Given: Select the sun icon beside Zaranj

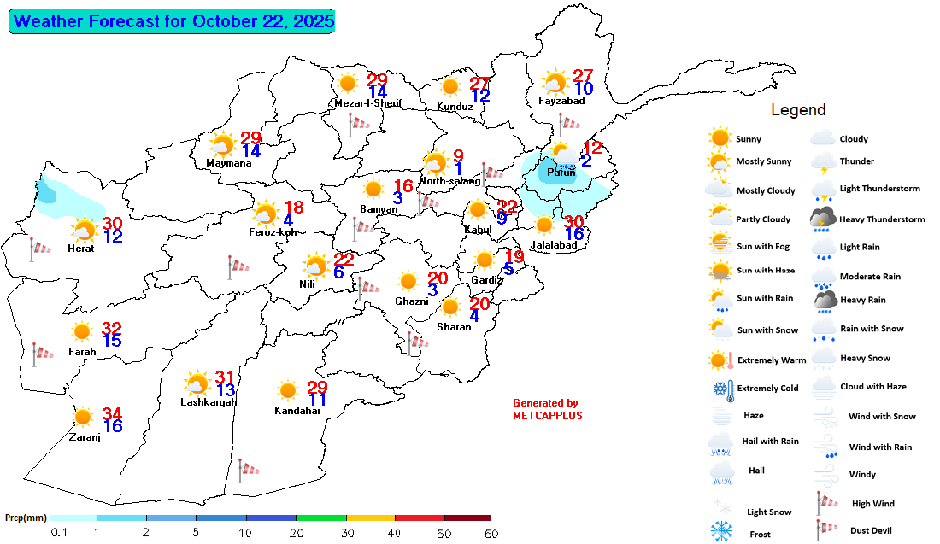Looking at the screenshot, I should (83, 418).
